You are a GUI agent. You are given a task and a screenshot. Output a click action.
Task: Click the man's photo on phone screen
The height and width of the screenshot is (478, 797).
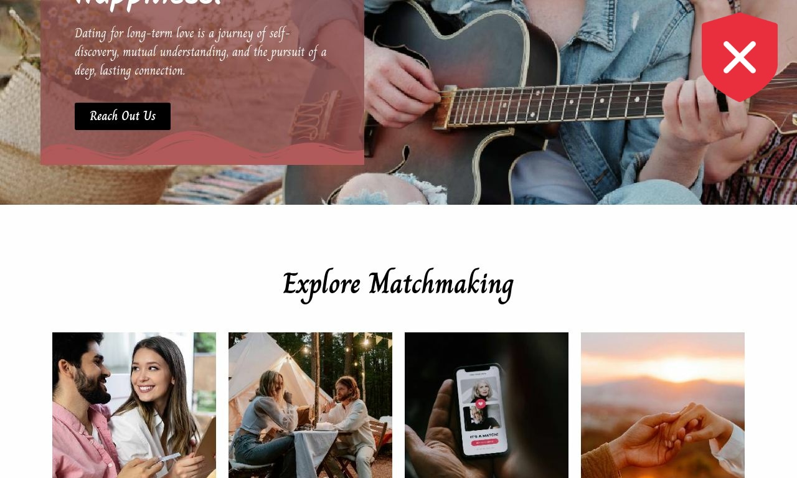pyautogui.click(x=481, y=418)
